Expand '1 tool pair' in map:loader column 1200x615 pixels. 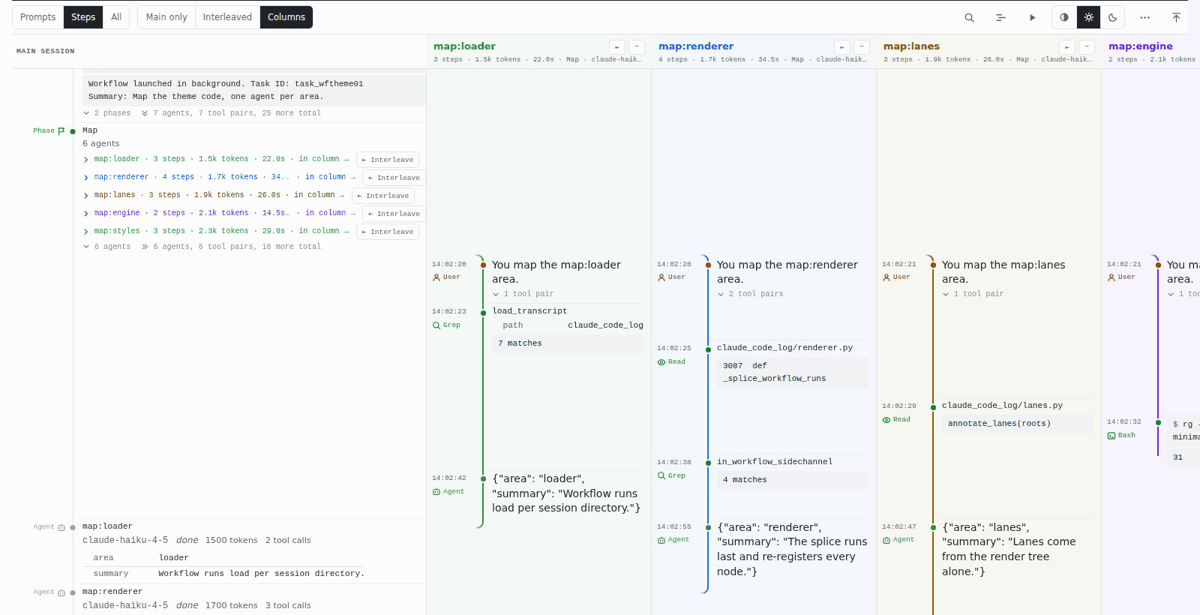pos(523,294)
